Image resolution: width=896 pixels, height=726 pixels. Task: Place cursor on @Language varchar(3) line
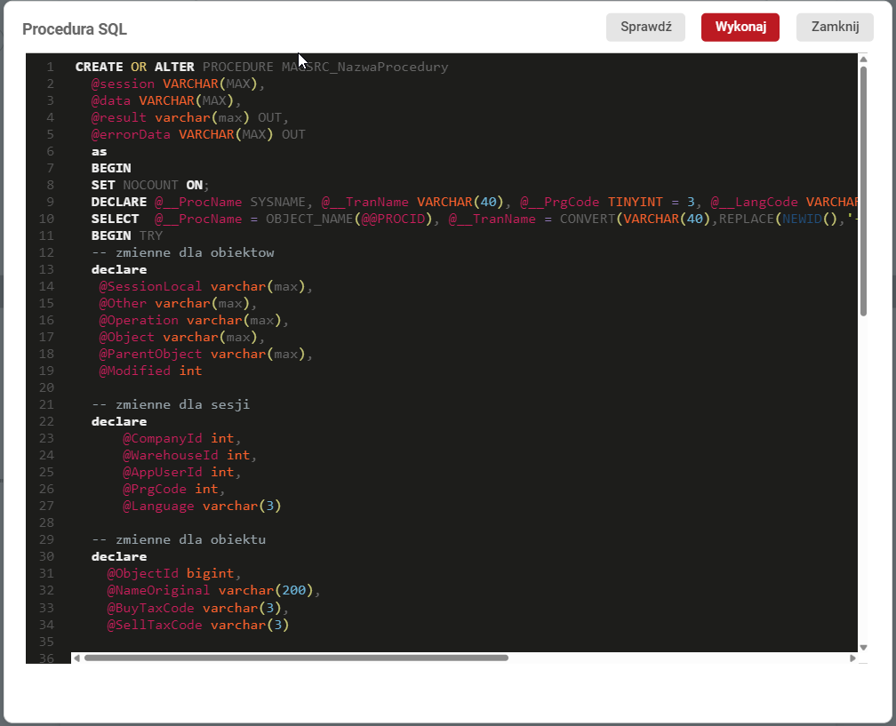[202, 506]
